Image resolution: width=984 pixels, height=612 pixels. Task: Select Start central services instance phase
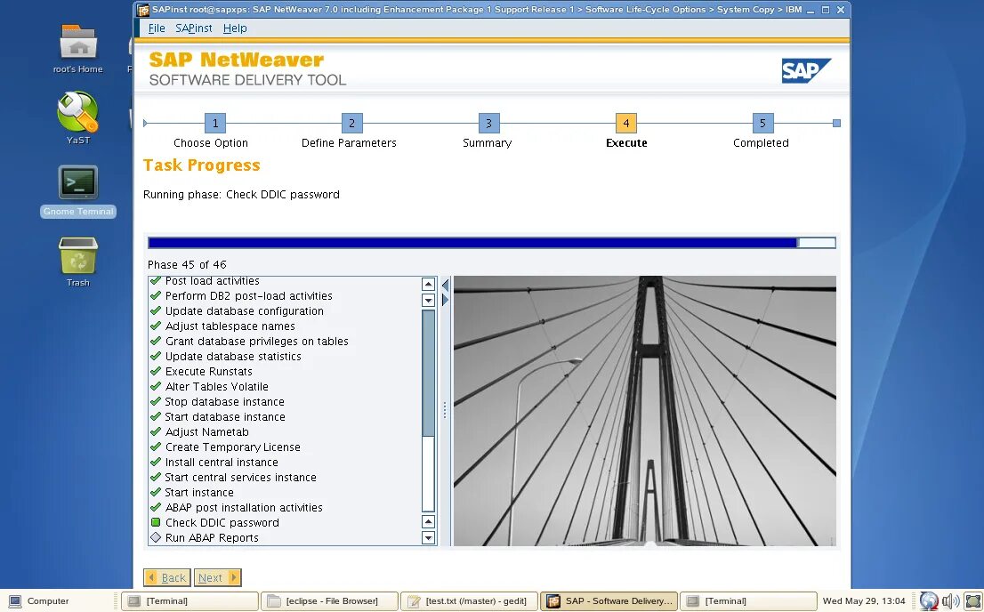pos(240,477)
